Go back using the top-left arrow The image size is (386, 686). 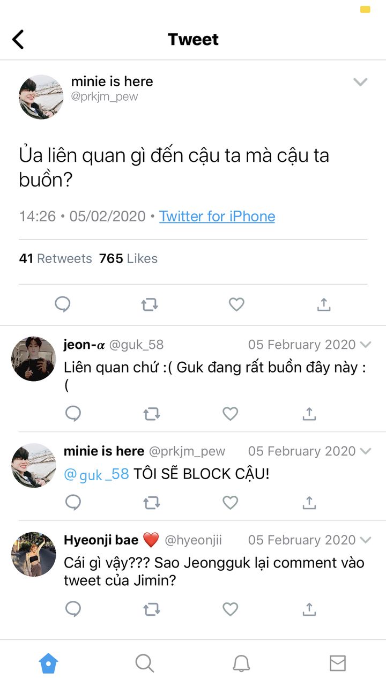pos(18,39)
